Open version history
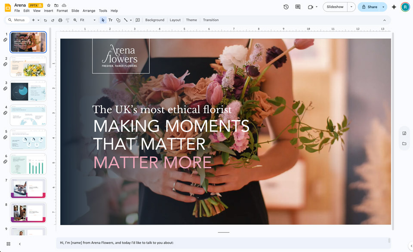Viewport: 413px width, 252px height. coord(285,7)
